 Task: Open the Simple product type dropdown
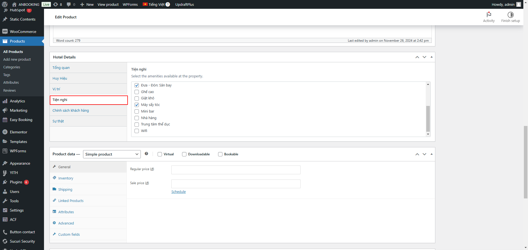pos(112,154)
